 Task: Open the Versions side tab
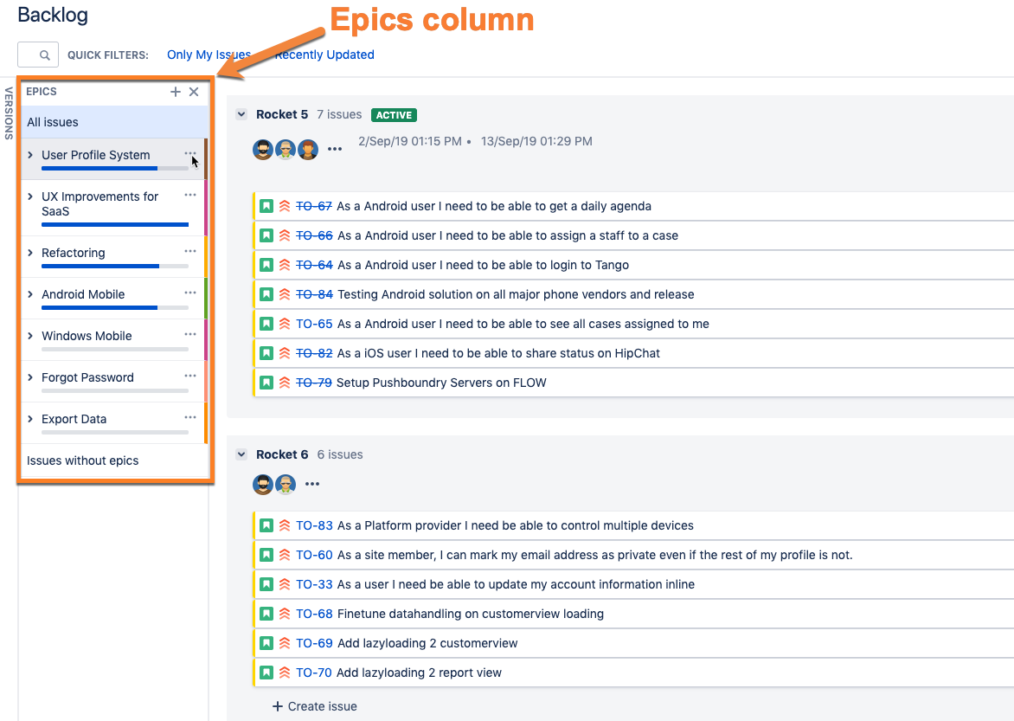coord(9,113)
